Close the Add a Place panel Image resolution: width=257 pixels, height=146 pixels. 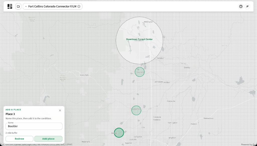point(60,110)
